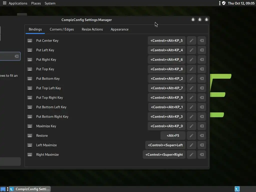The width and height of the screenshot is (256, 192).
Task: Switch to the Bindings tab
Action: (x=35, y=29)
